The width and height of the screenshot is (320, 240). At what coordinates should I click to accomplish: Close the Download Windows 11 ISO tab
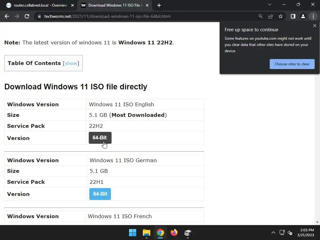click(x=147, y=6)
